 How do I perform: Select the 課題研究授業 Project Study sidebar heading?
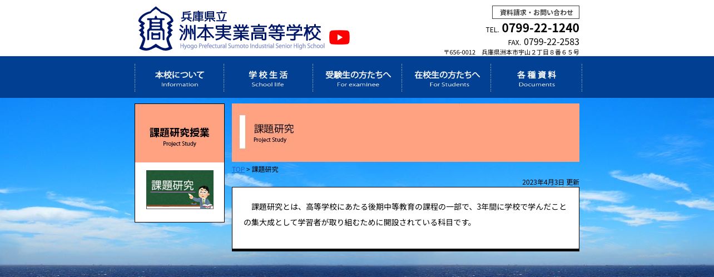click(180, 133)
